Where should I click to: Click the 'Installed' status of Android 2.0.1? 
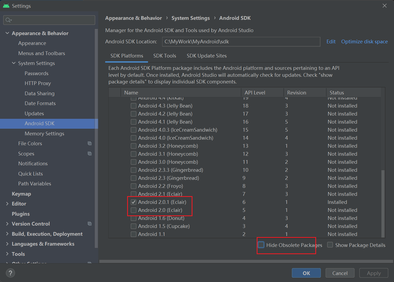[x=337, y=202]
